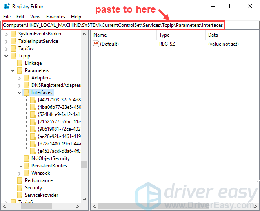The image size is (260, 211).
Task: Select the TabletInputService folder icon
Action: (13, 41)
